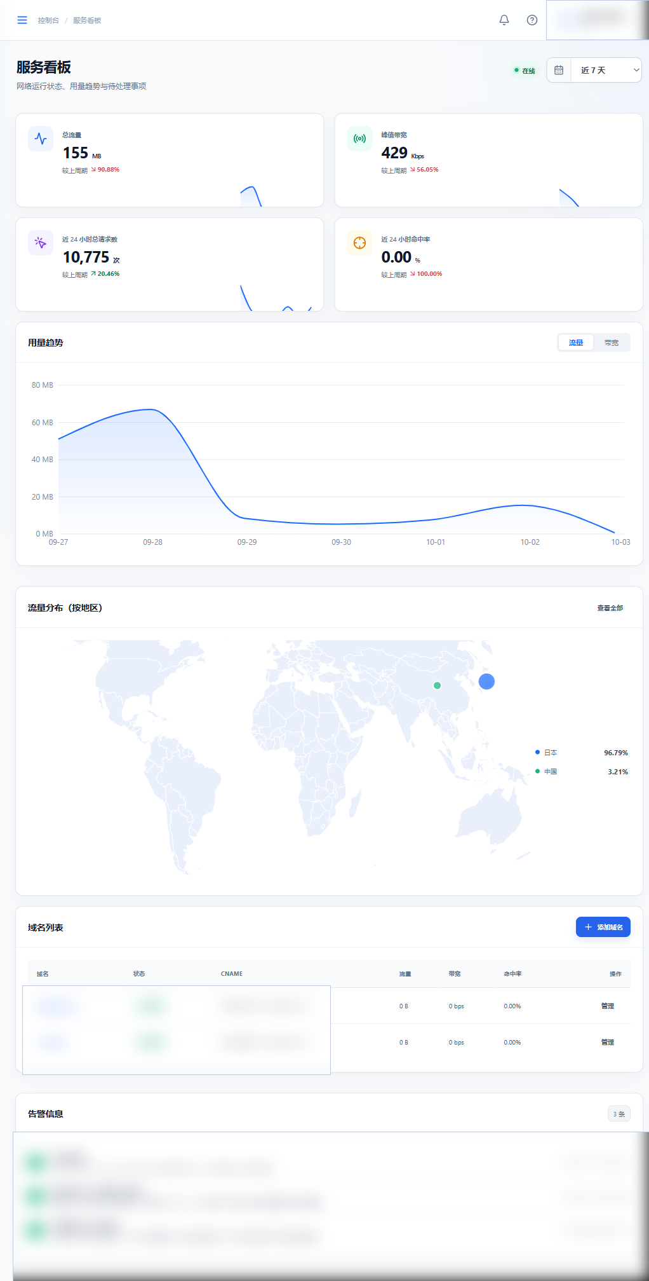Click the green legend dot for 中国
The image size is (649, 1281).
pyautogui.click(x=537, y=771)
